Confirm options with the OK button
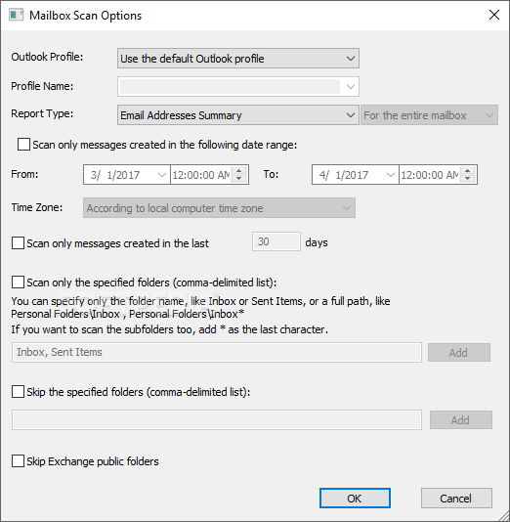 pyautogui.click(x=355, y=499)
